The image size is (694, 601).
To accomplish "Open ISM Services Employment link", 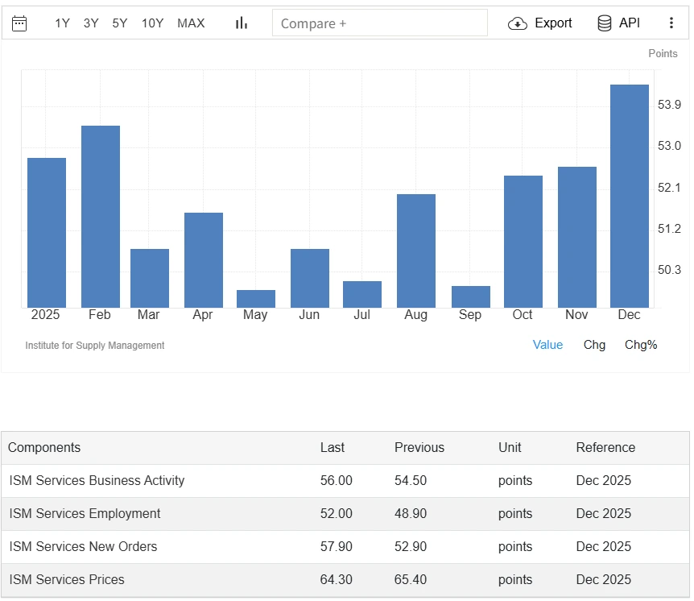I will click(x=85, y=513).
